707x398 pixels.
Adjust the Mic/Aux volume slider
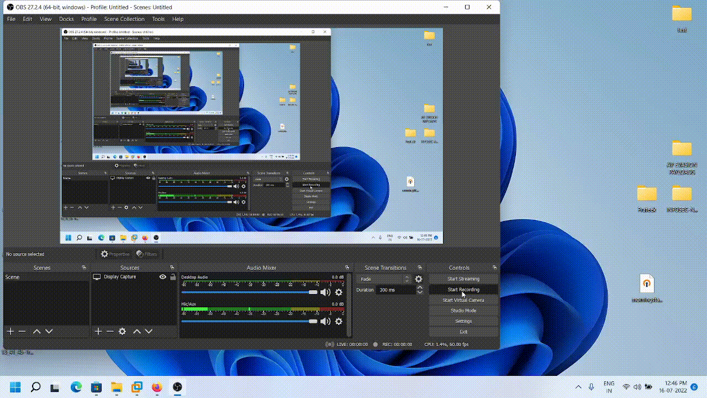point(250,321)
